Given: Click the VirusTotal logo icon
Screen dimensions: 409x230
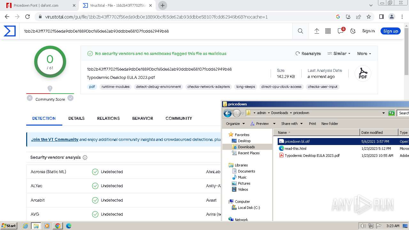Looking at the screenshot, I should click(x=10, y=31).
